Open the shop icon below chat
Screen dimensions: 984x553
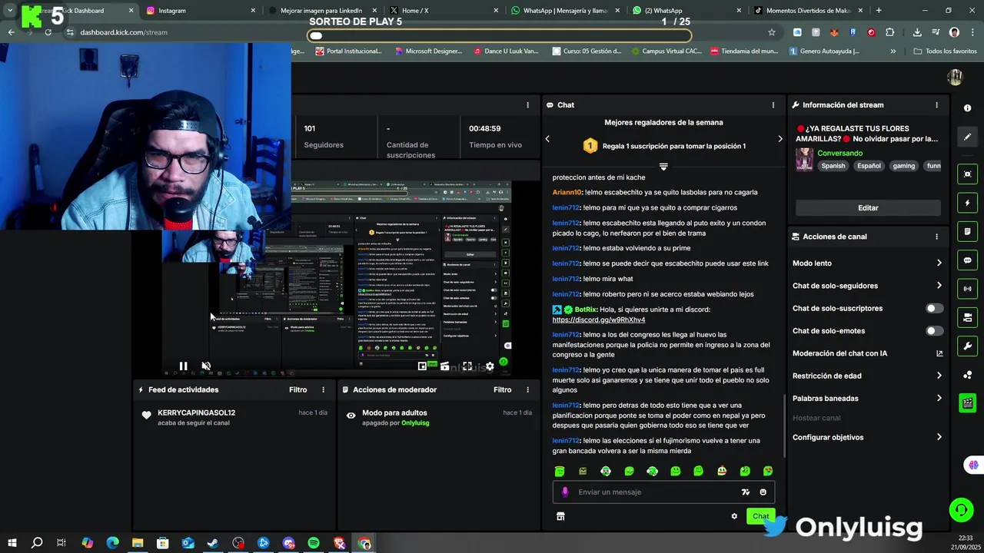click(x=560, y=516)
